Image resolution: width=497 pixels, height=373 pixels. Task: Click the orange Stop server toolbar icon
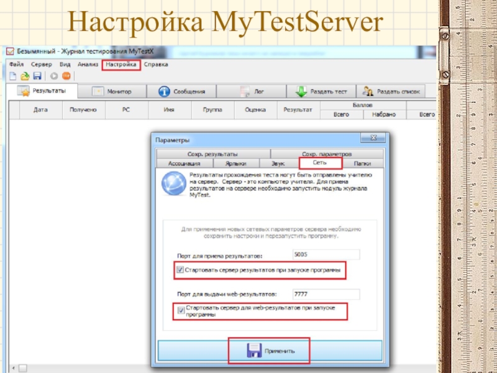pyautogui.click(x=66, y=76)
